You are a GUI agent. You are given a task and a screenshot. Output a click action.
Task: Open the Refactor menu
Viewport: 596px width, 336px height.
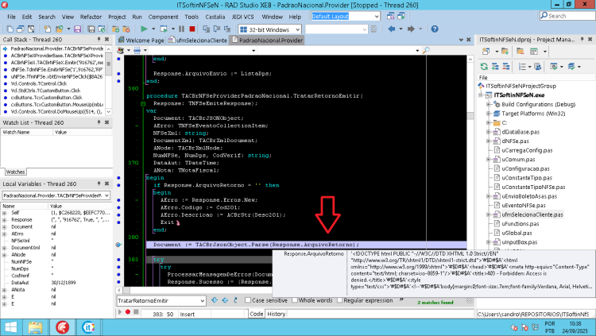(91, 17)
